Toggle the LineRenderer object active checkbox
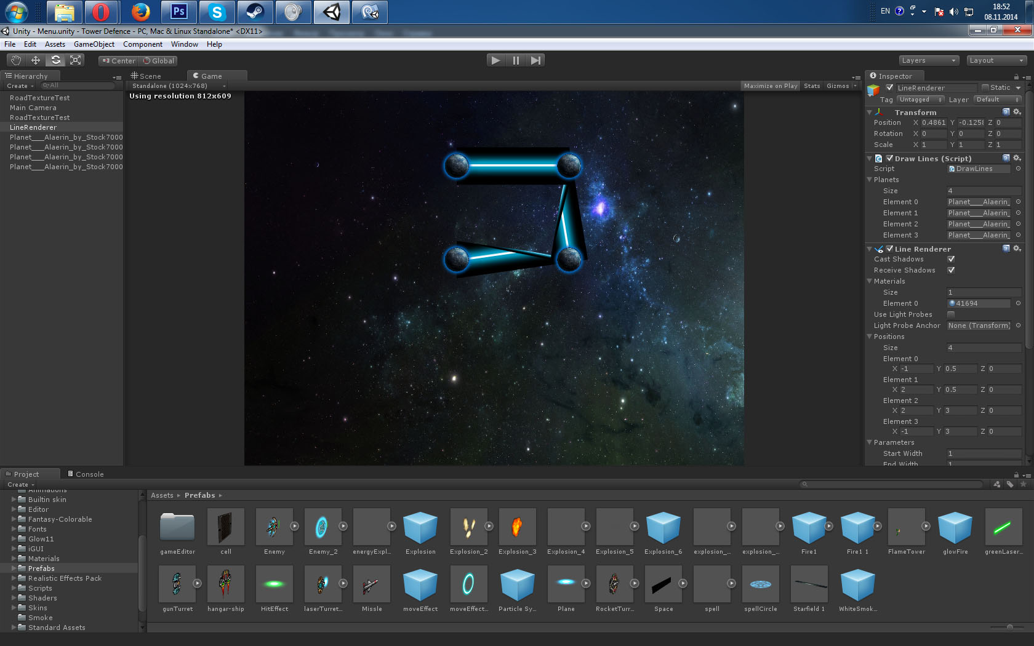Screen dimensions: 1034x646 (x=889, y=87)
